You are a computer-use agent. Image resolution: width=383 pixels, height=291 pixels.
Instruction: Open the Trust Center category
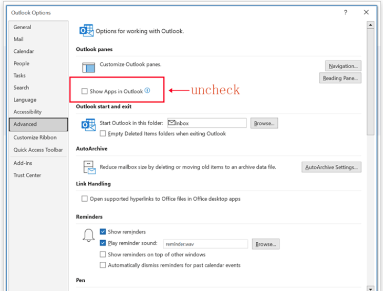tap(39, 176)
